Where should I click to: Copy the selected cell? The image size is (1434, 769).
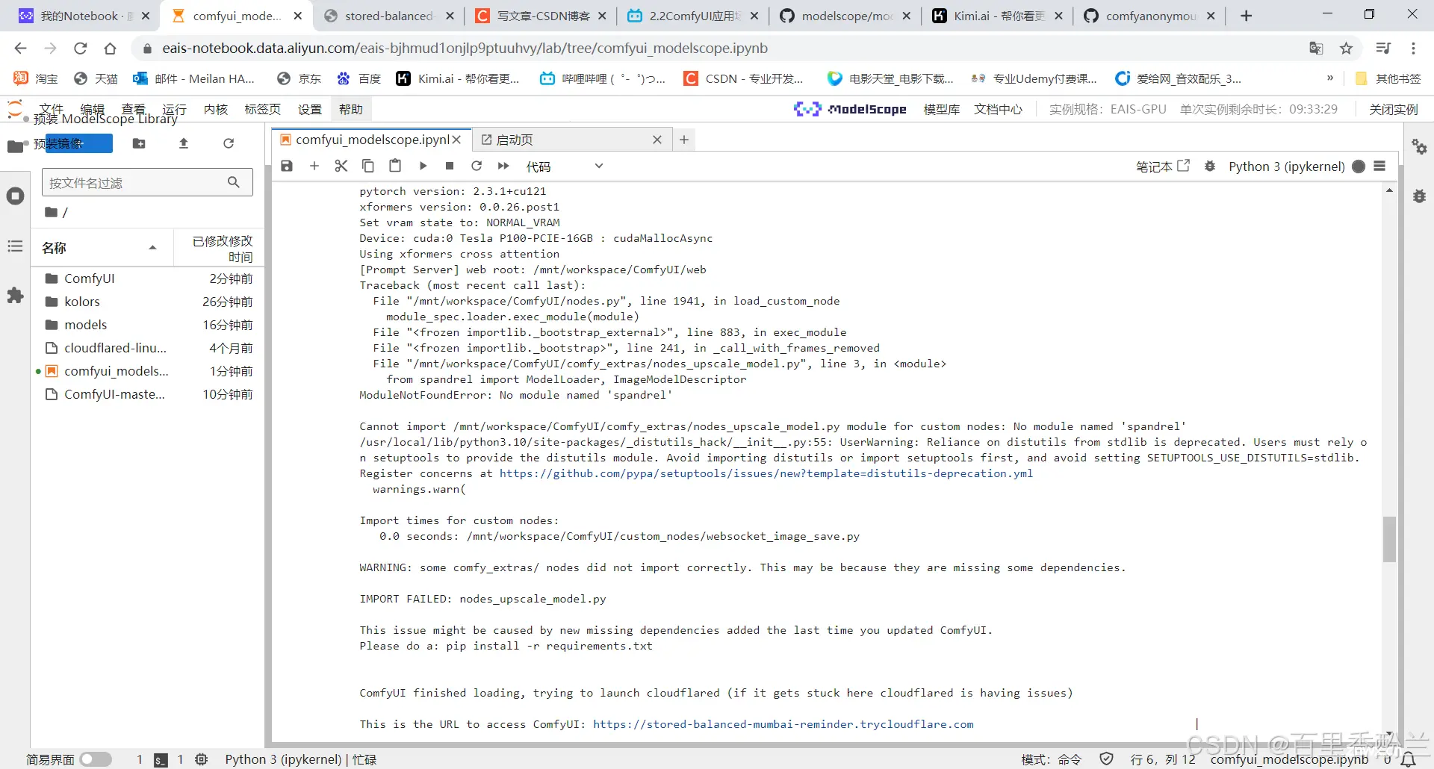point(368,166)
